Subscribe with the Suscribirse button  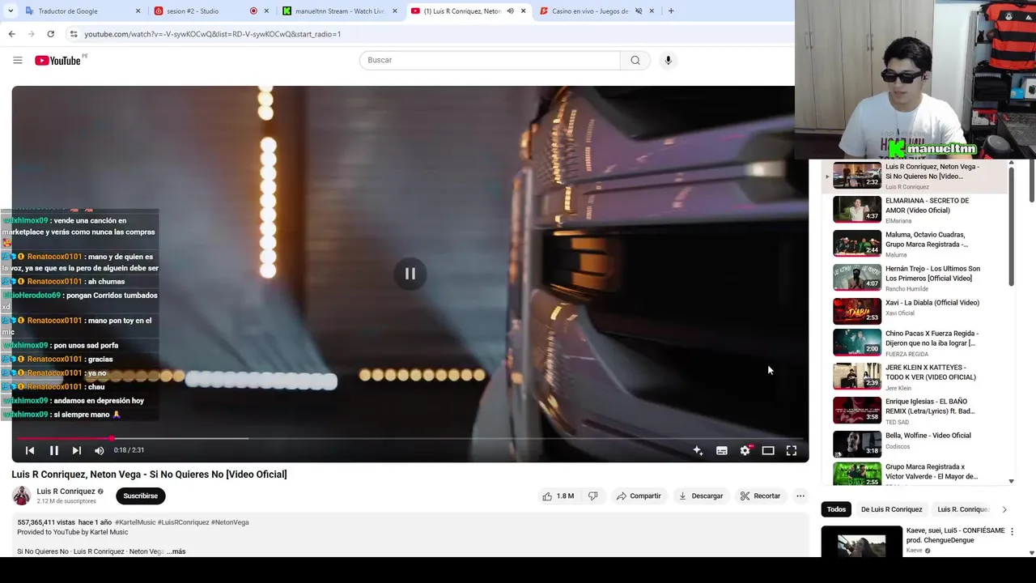pos(141,496)
